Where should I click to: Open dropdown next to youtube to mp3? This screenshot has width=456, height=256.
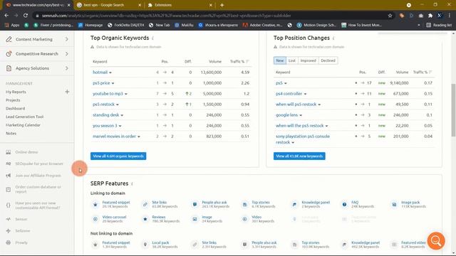[126, 94]
